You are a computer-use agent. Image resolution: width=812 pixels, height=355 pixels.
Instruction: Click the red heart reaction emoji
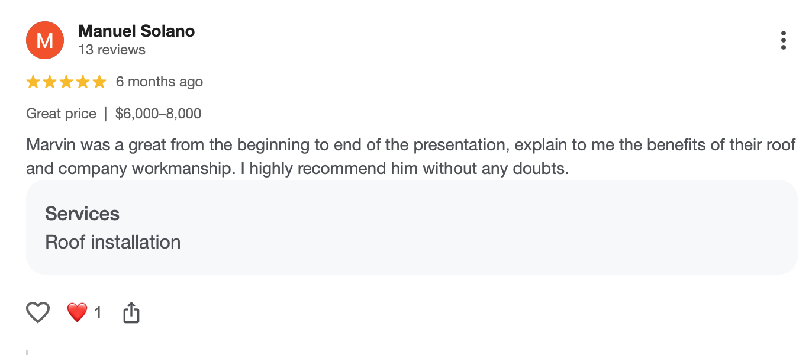[x=77, y=312]
